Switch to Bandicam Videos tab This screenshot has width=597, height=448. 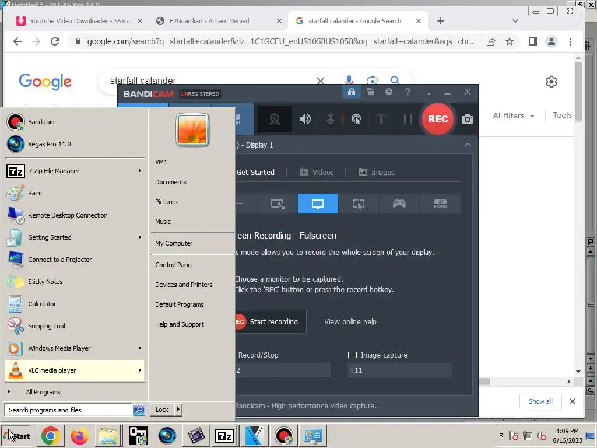tap(317, 172)
